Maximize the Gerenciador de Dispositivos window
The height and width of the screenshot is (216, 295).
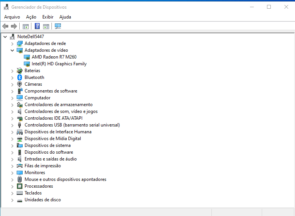click(269, 7)
